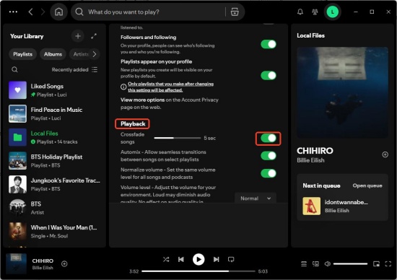Screen dimensions: 397x280
Task: Toggle repeat mode
Action: click(x=231, y=259)
